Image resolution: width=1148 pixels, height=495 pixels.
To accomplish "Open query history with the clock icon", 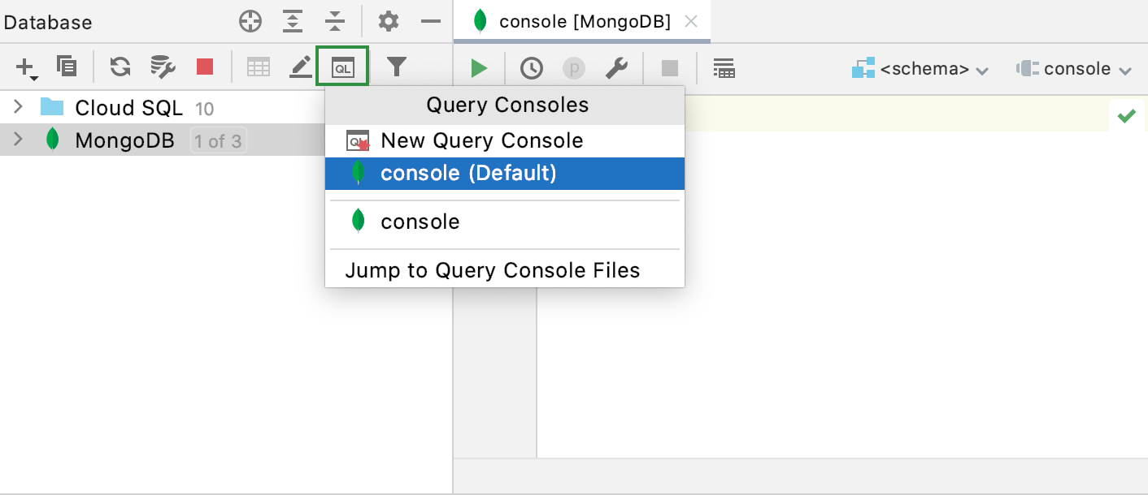I will point(531,68).
